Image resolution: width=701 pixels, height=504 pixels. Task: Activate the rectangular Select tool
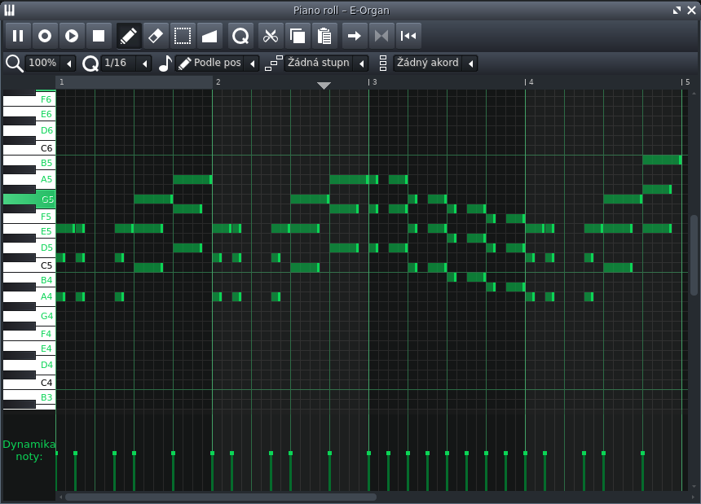(183, 36)
